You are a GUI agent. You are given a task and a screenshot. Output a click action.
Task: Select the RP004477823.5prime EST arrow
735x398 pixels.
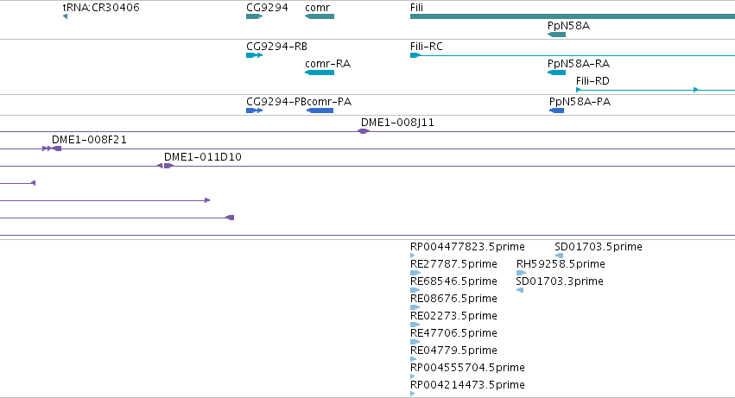click(x=413, y=256)
